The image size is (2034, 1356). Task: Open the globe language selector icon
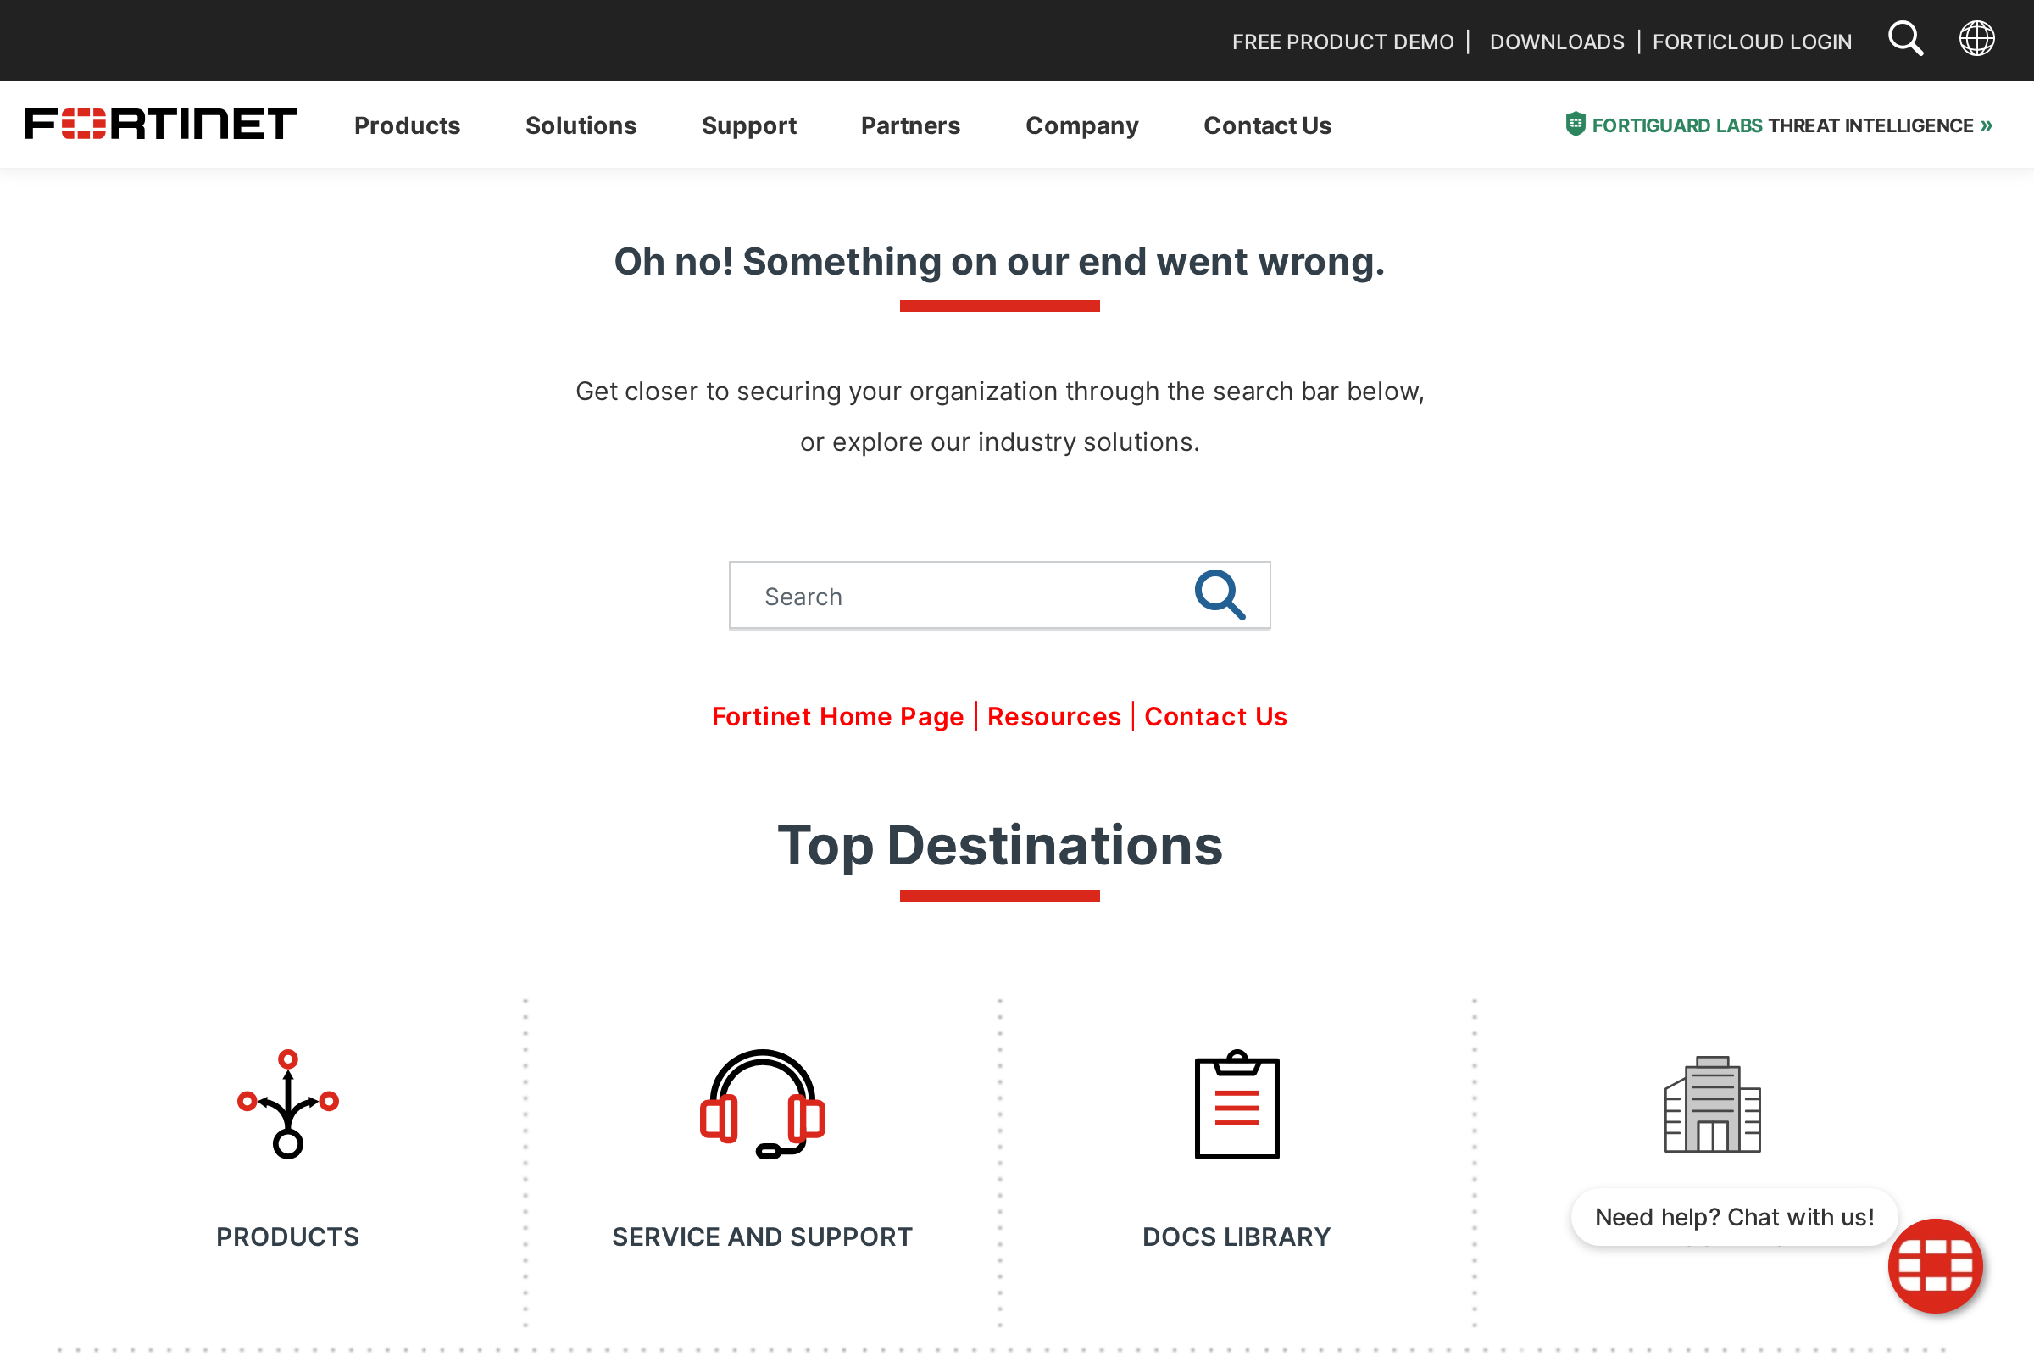click(1977, 38)
